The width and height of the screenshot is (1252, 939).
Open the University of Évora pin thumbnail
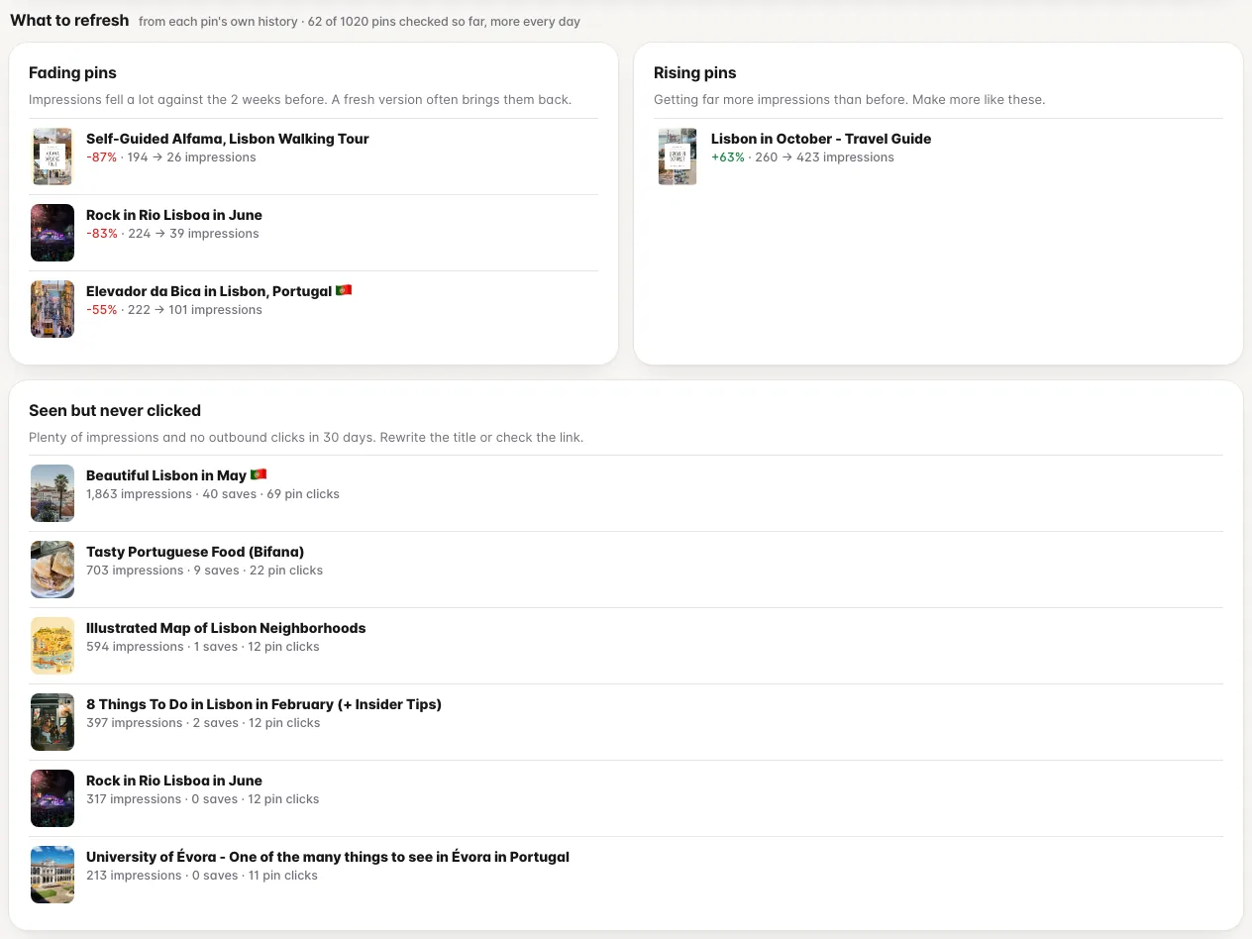pyautogui.click(x=52, y=875)
